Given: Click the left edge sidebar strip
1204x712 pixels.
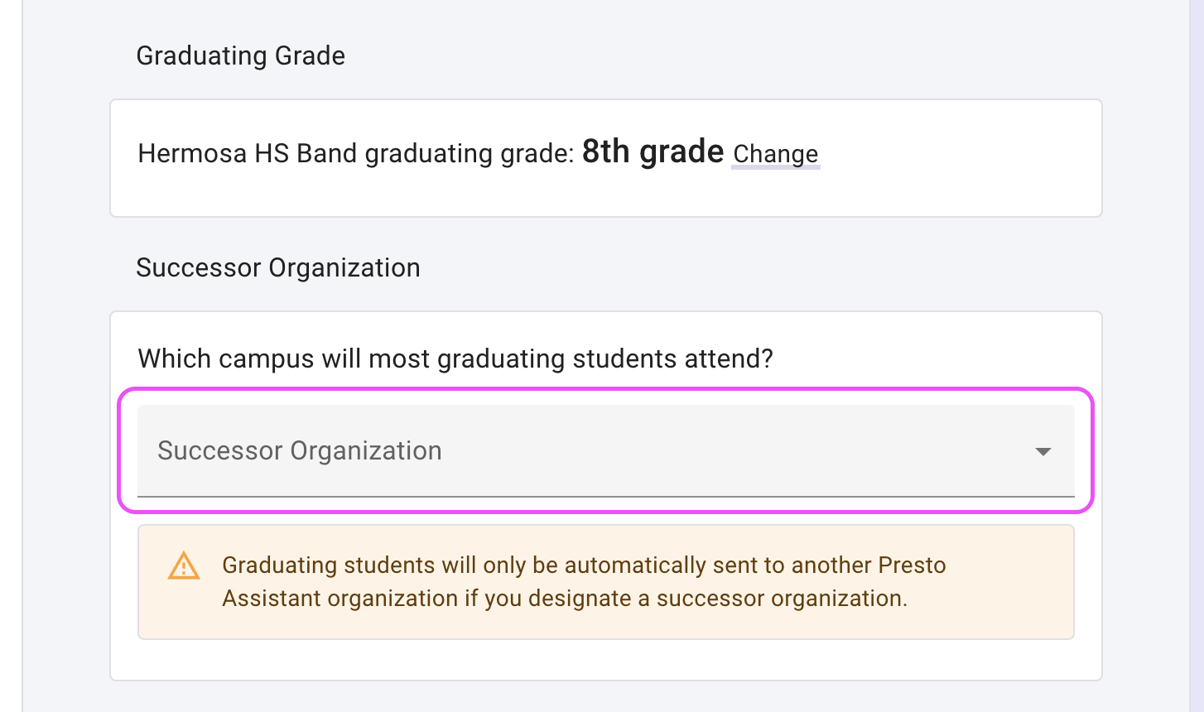Looking at the screenshot, I should click(11, 356).
